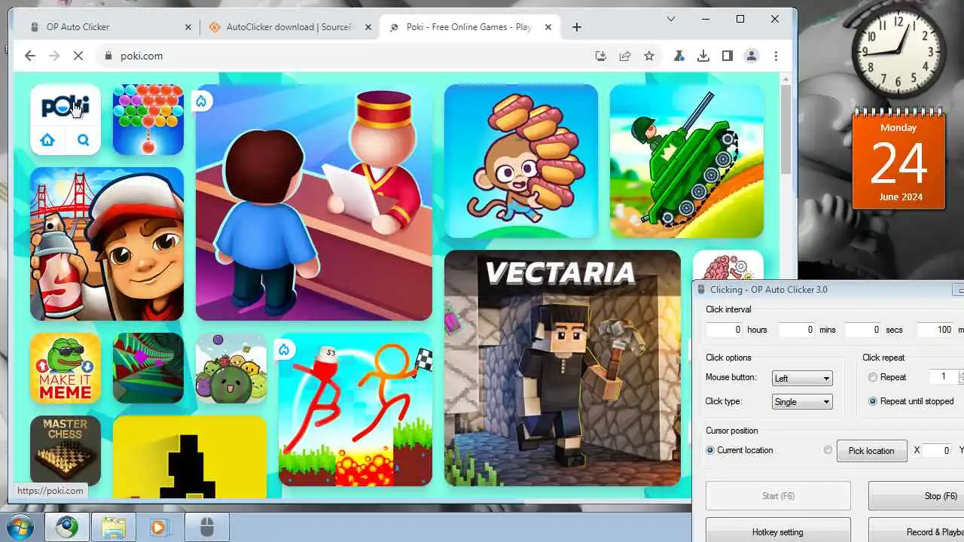964x542 pixels.
Task: Open the Vectaria game thumbnail
Action: 563,368
